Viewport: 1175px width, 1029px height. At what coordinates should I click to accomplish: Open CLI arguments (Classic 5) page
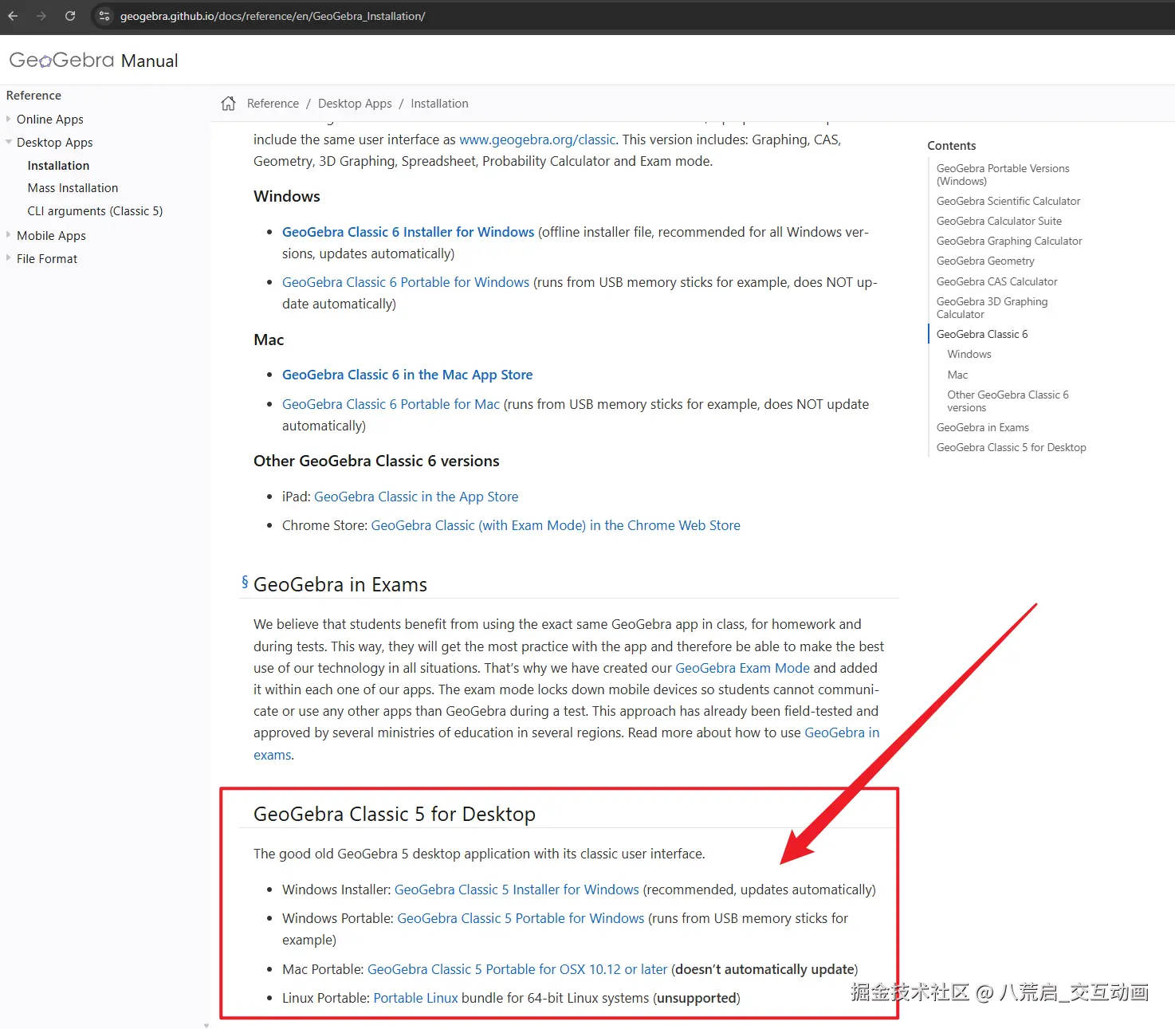[x=95, y=211]
